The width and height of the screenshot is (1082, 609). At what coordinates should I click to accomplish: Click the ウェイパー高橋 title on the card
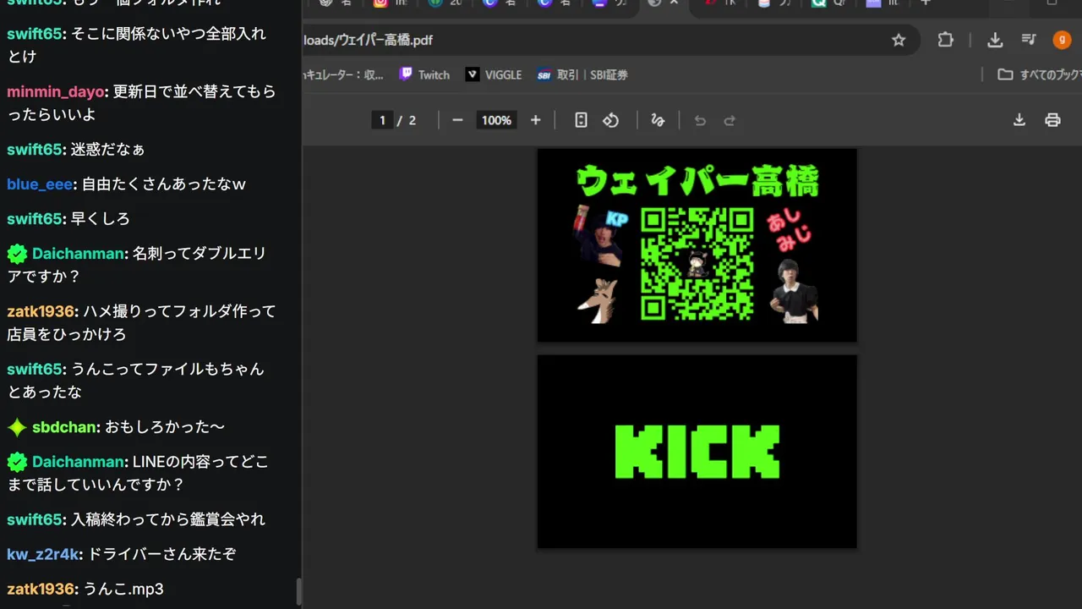click(697, 180)
